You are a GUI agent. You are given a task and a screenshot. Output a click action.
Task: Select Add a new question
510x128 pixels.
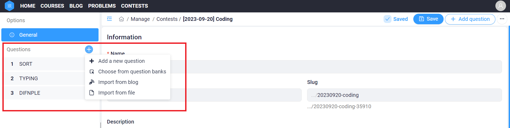coord(121,61)
